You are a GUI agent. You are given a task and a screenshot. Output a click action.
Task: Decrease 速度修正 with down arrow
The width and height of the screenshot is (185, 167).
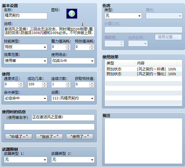point(21,86)
